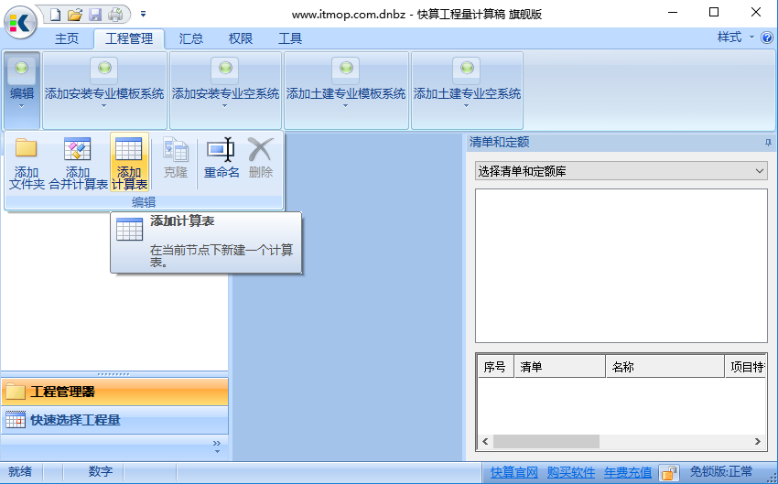Viewport: 778px width, 484px height.
Task: Print via quick toolbar printer icon
Action: (115, 15)
